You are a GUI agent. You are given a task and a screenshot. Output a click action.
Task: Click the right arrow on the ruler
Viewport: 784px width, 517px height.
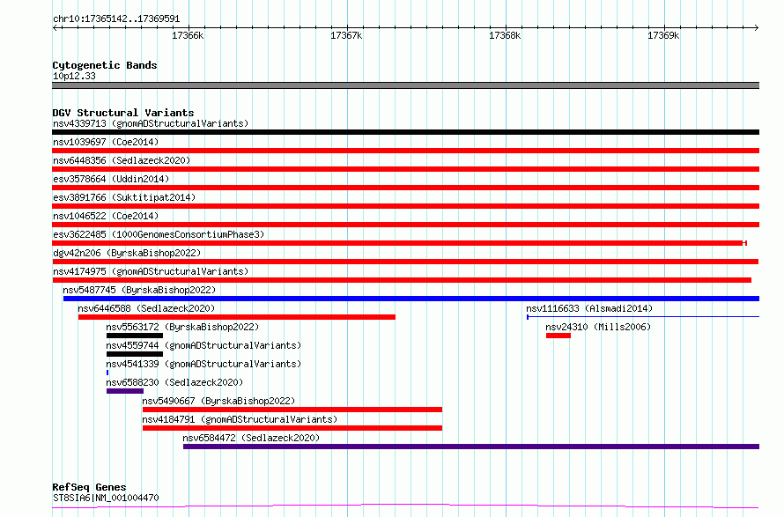[757, 27]
